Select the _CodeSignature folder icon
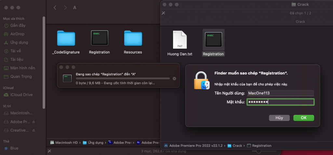 point(66,38)
